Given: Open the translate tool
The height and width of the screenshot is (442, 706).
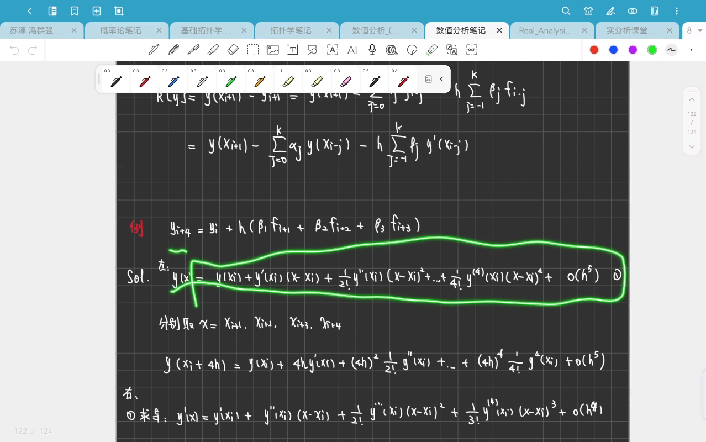Looking at the screenshot, I should (452, 50).
